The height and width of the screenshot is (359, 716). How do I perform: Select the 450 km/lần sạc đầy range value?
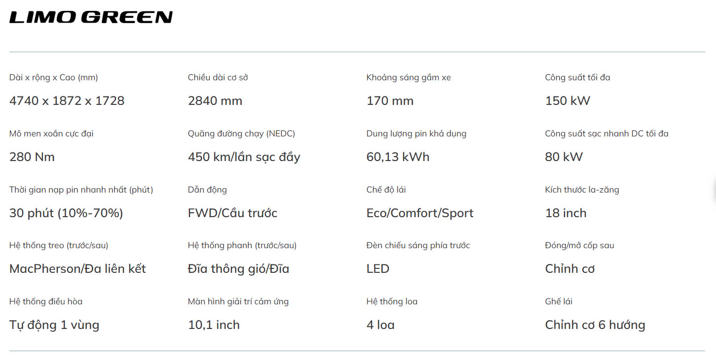tap(244, 157)
